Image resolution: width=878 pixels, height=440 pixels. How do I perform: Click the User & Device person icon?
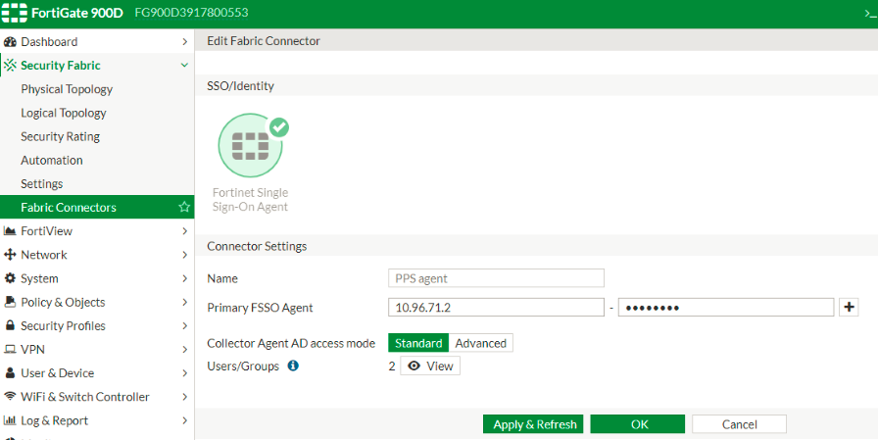pyautogui.click(x=10, y=372)
